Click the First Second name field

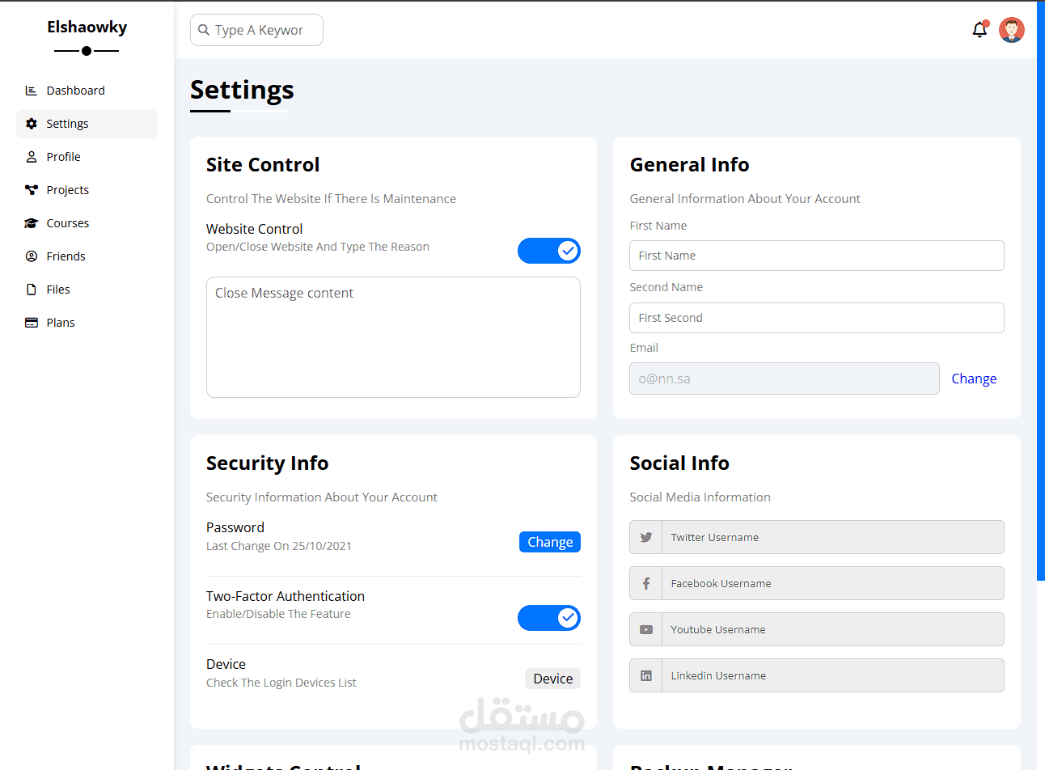[817, 318]
